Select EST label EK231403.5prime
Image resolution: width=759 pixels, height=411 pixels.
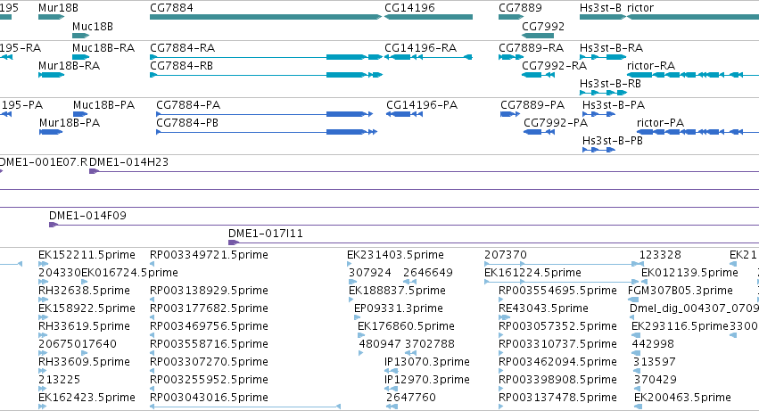point(395,255)
